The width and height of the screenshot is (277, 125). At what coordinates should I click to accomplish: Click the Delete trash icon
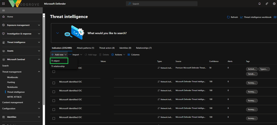(x=100, y=55)
